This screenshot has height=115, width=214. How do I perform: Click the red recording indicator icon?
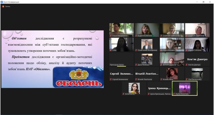click(x=3, y=6)
